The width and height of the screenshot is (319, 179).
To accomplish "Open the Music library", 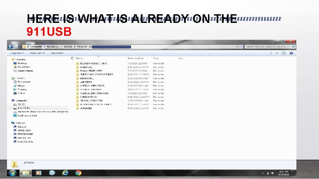I will point(21,86).
